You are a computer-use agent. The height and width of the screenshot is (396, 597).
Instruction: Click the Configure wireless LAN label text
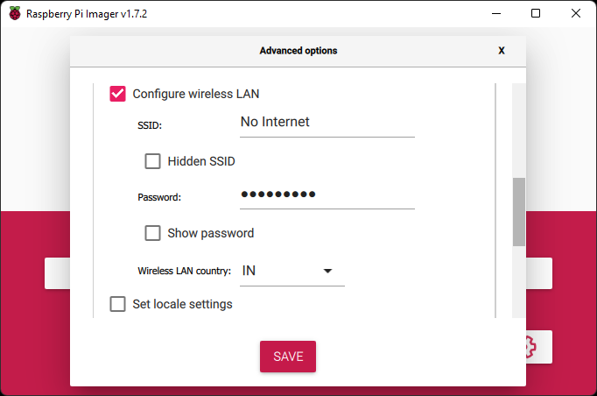point(196,94)
